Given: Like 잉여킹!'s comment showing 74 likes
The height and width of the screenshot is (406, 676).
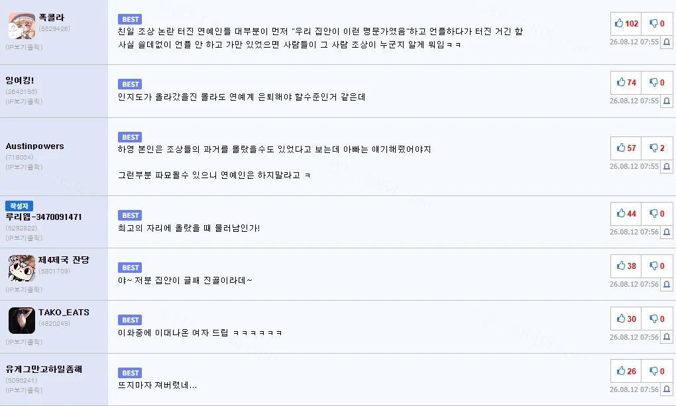Looking at the screenshot, I should tap(626, 82).
